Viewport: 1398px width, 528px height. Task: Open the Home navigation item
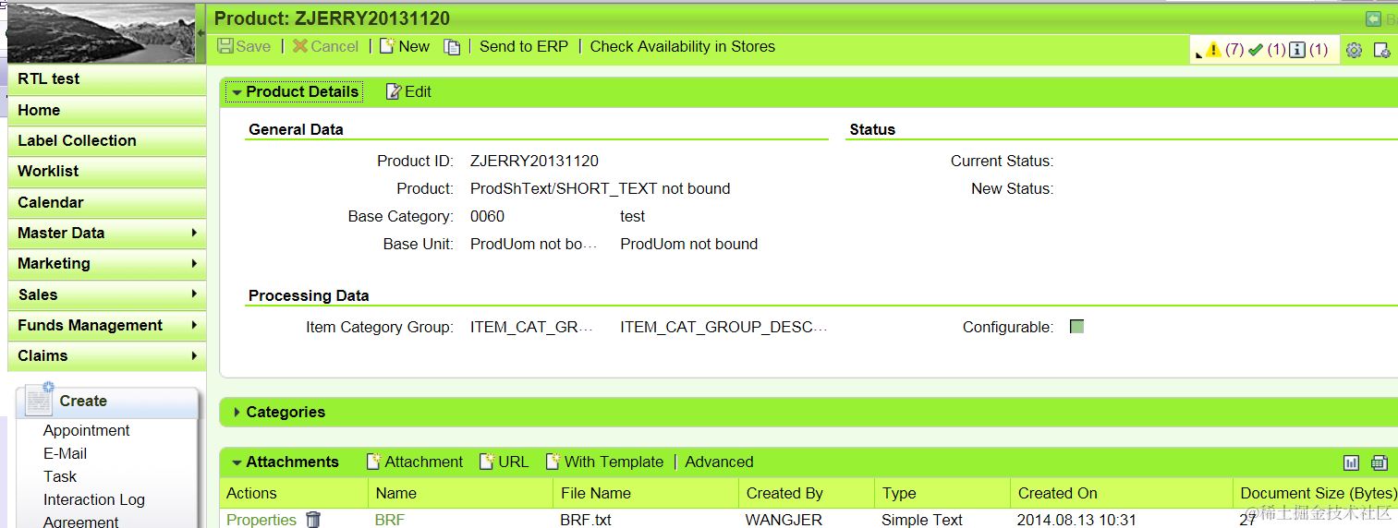tap(106, 110)
